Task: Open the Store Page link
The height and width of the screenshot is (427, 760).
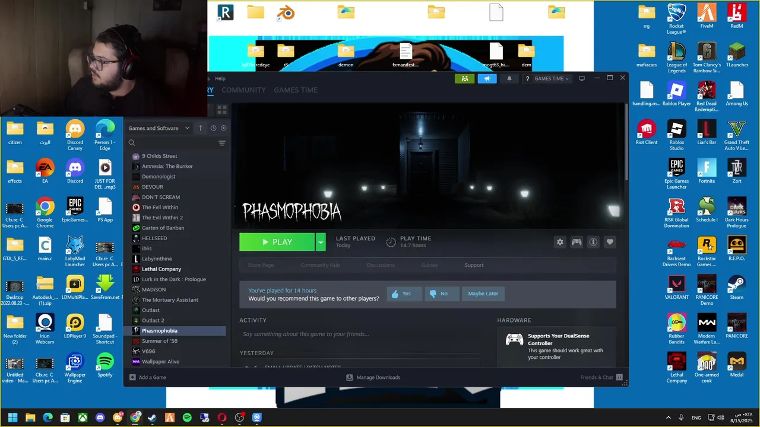Action: click(261, 265)
